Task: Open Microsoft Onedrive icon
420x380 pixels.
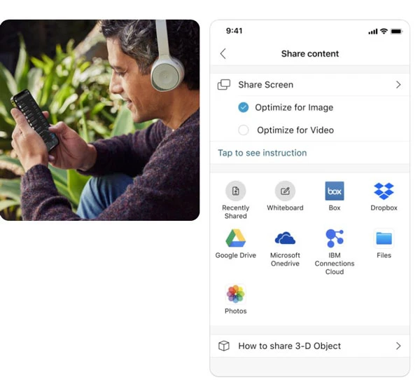Action: [x=285, y=238]
